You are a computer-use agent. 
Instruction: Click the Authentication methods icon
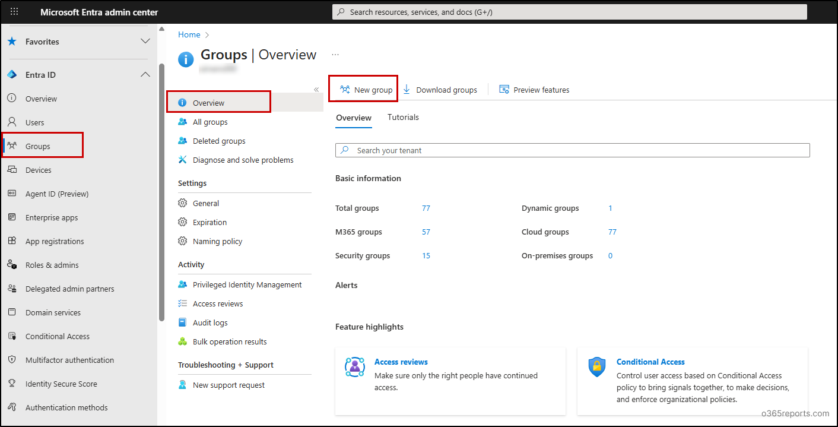(12, 407)
